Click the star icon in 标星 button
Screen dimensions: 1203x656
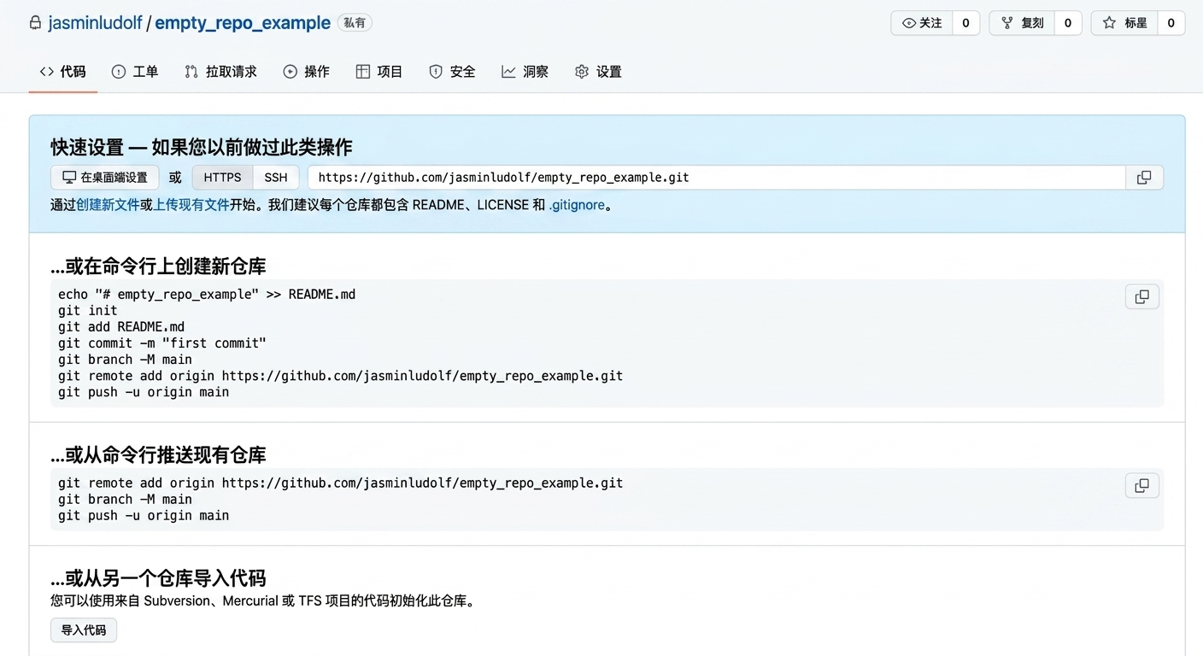click(1109, 23)
